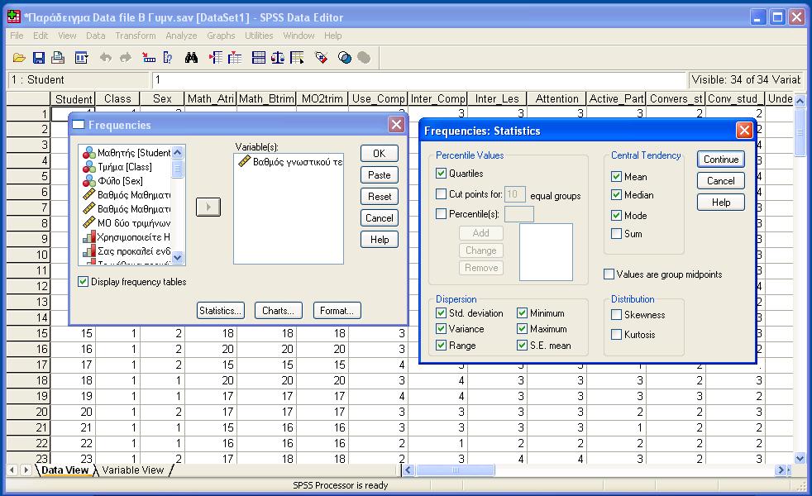Close the Frequencies dialog with X
This screenshot has height=496, width=812.
point(396,124)
